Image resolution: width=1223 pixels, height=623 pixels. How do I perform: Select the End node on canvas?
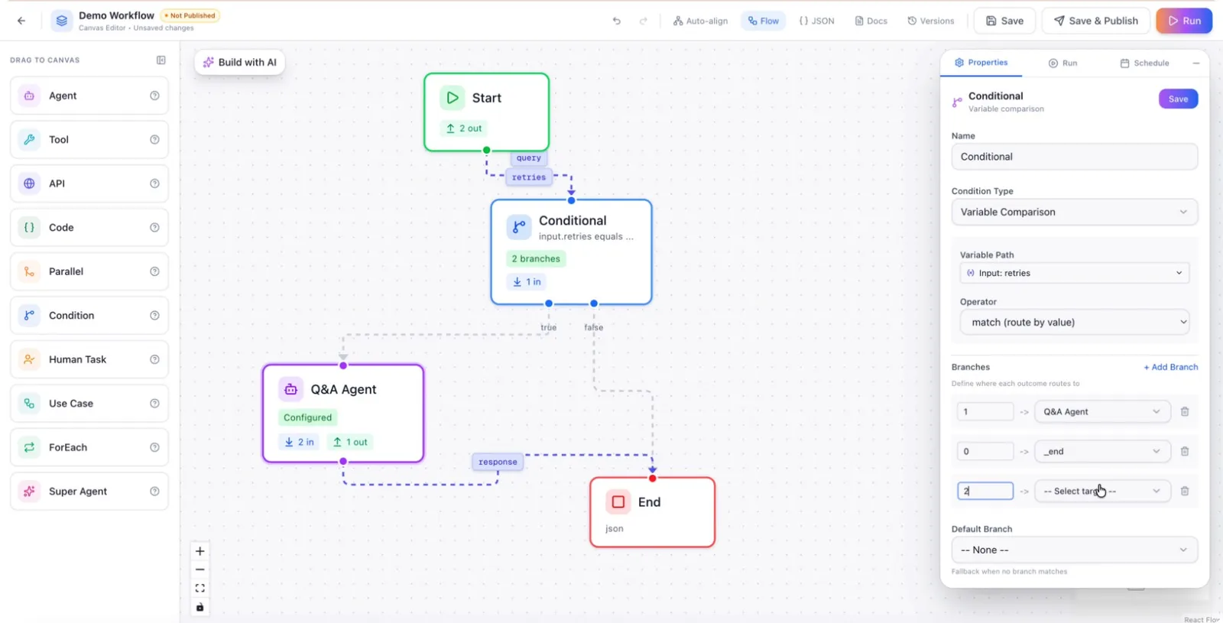tap(653, 512)
